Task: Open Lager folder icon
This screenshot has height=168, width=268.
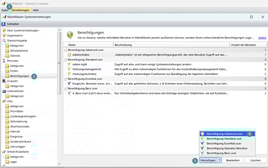Action: point(7,162)
